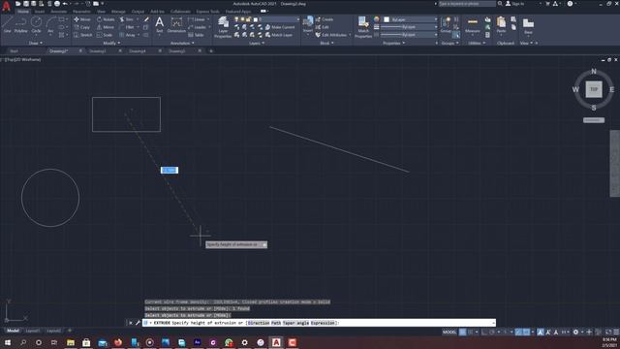Open the AutoCAD application menu
Image resolution: width=620 pixels, height=349 pixels.
[6, 6]
